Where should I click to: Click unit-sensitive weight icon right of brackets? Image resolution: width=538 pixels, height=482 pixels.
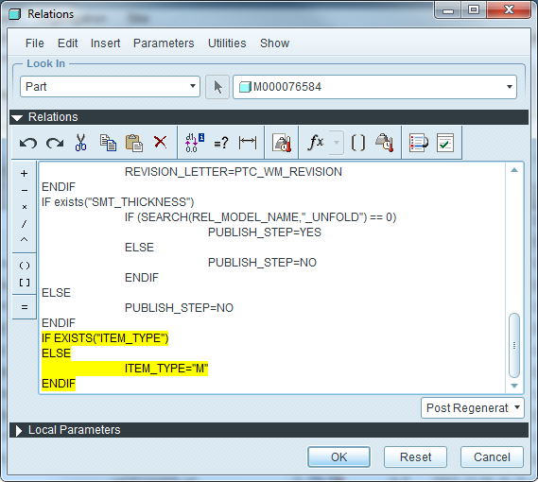click(384, 143)
